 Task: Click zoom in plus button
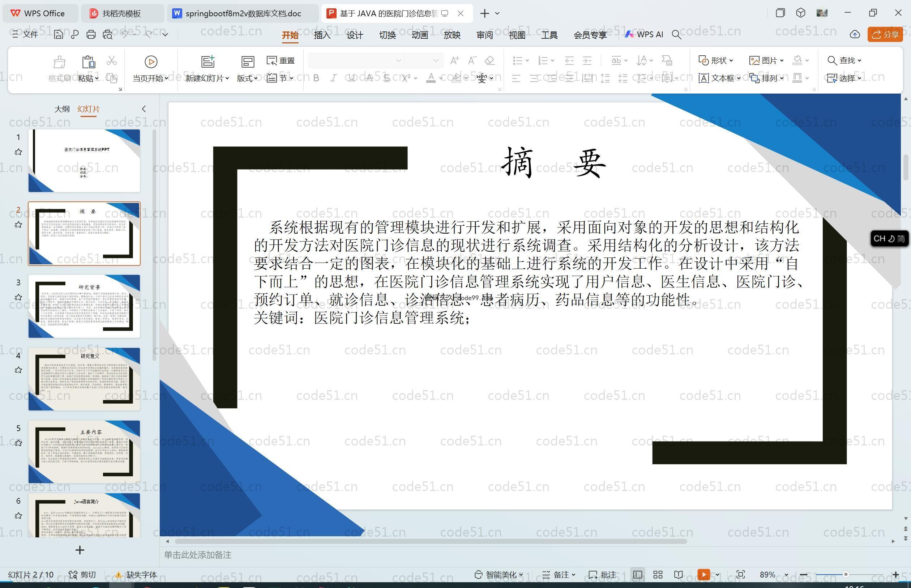(x=895, y=575)
